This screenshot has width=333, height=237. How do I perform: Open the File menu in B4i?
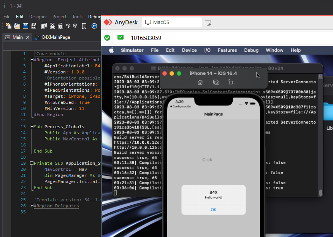pyautogui.click(x=7, y=17)
